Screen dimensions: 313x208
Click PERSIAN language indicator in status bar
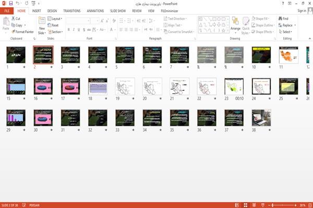[x=34, y=205]
